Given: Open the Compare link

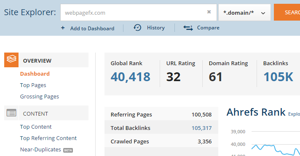Looking at the screenshot, I should pyautogui.click(x=208, y=28).
